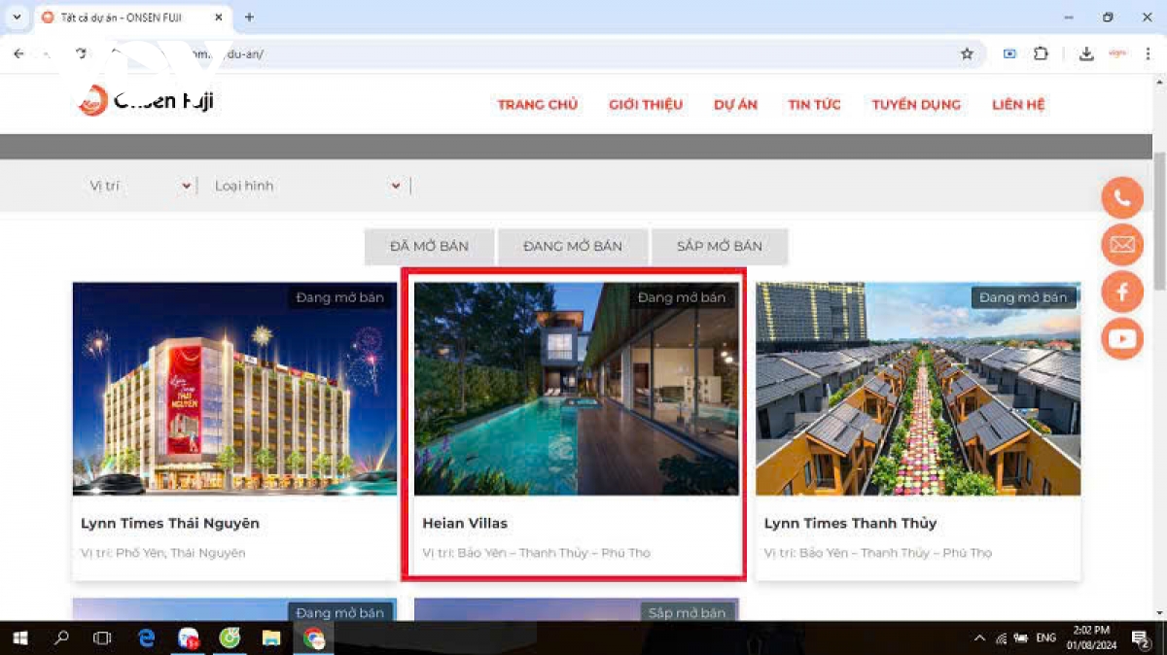Screen dimensions: 1167x655
Task: Open the taskbar search magnifier
Action: tap(61, 638)
